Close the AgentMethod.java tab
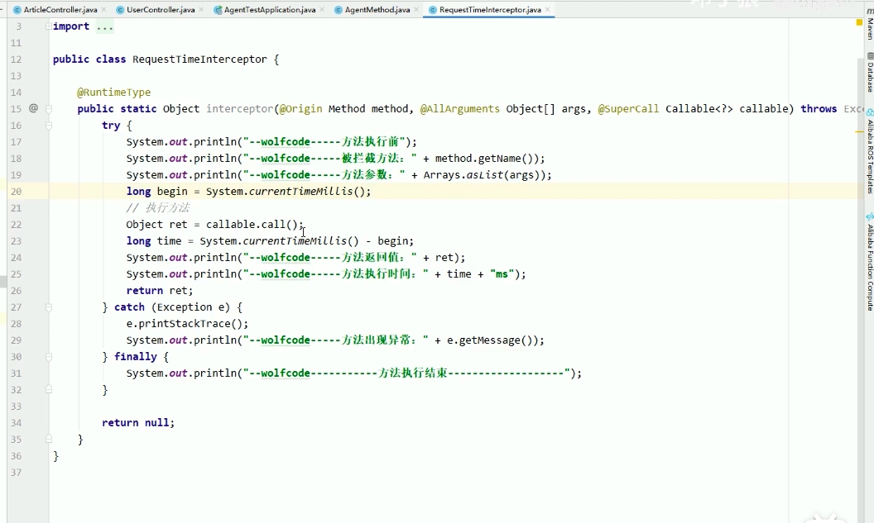Viewport: 874px width, 523px height. pyautogui.click(x=417, y=10)
